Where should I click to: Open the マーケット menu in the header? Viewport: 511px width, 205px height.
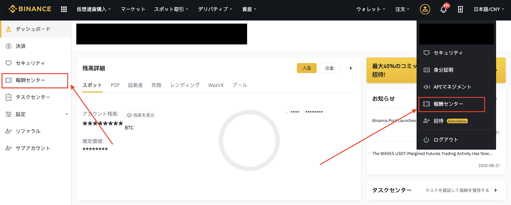pos(133,9)
